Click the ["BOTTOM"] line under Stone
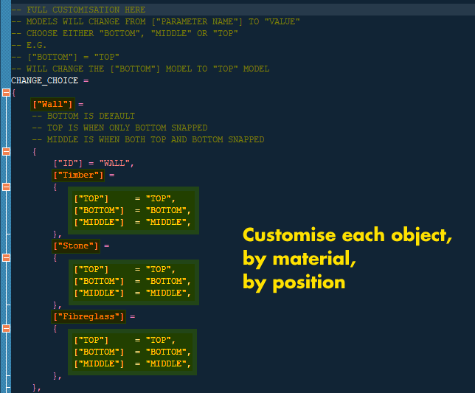The image size is (475, 393). click(132, 281)
